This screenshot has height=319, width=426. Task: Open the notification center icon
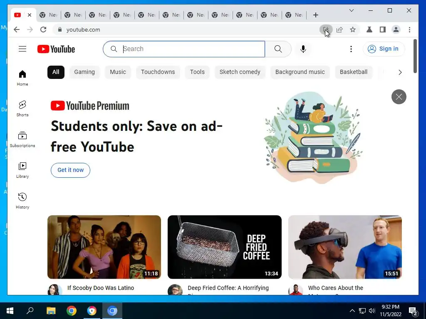413,311
